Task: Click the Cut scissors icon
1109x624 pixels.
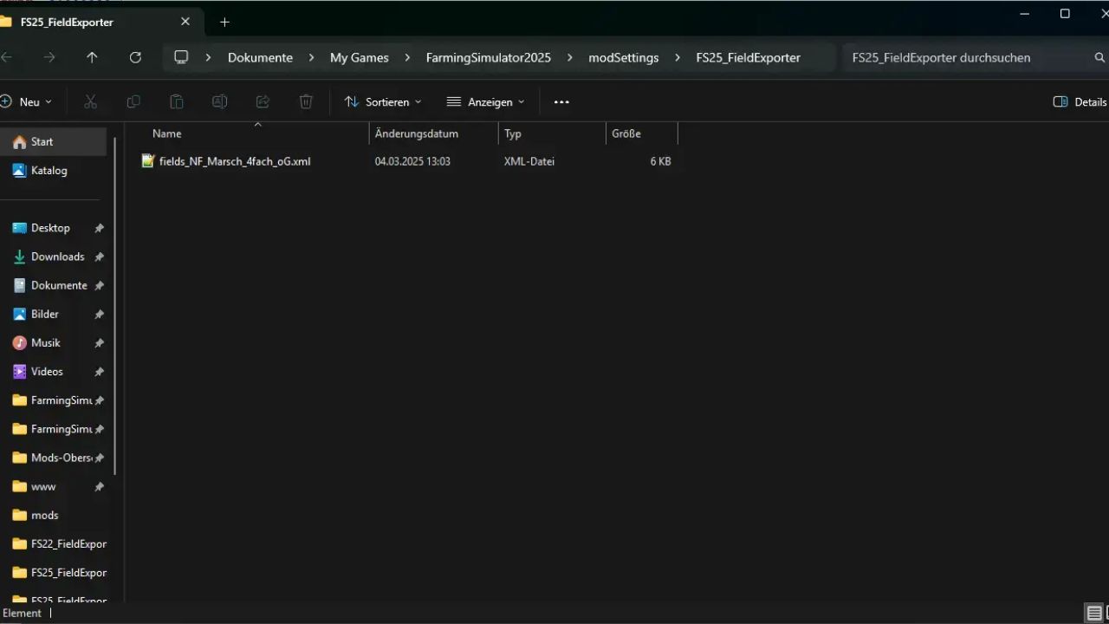Action: 90,102
